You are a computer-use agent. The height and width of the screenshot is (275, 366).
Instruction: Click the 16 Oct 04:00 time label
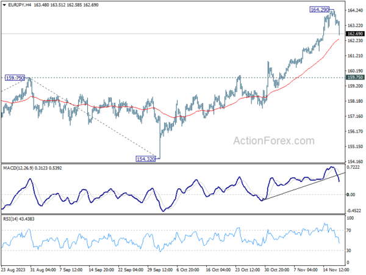tap(218, 270)
